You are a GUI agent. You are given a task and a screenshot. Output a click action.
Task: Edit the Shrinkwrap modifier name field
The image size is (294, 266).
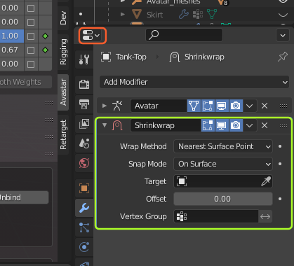point(166,125)
